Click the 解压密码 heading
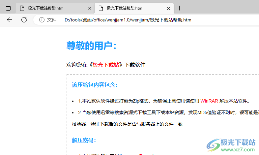Screen dimensions: 259x155 click(84, 140)
